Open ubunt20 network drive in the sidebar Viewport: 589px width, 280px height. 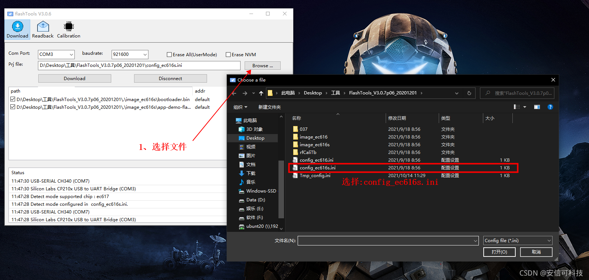pos(258,226)
